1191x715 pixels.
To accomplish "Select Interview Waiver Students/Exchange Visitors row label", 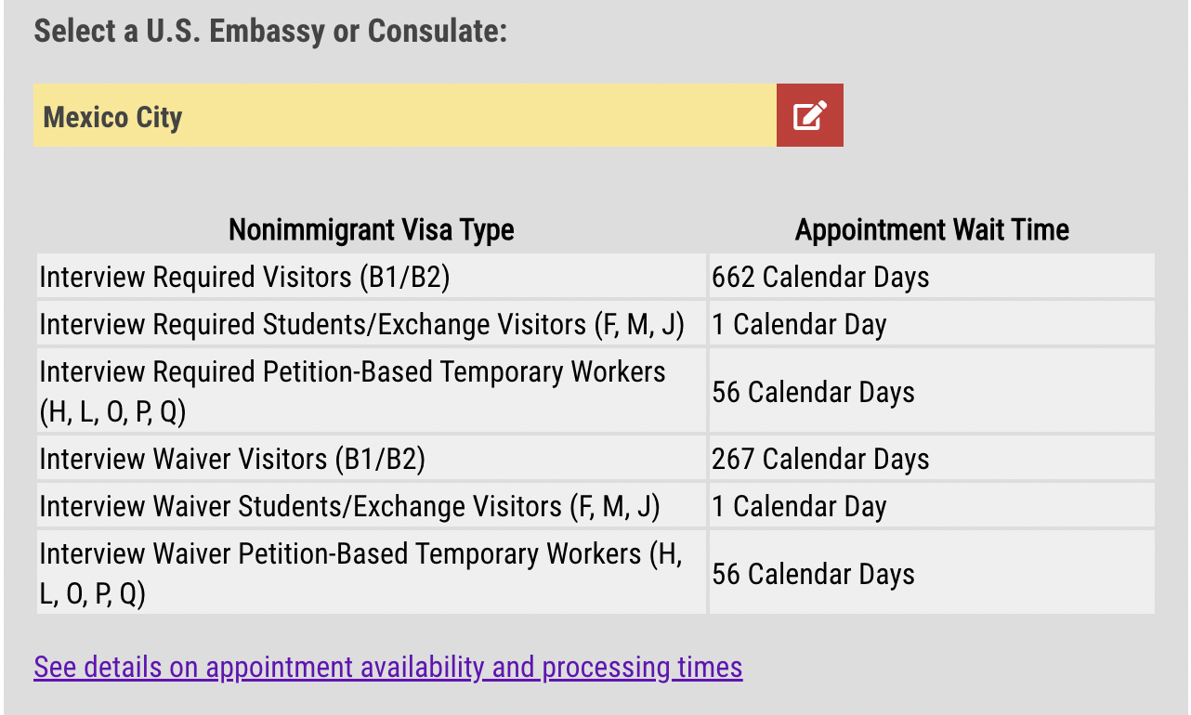I will (349, 506).
